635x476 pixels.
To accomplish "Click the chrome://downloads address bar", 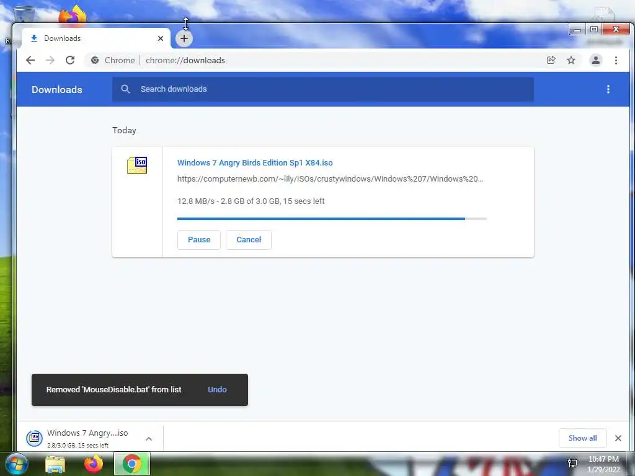I will (185, 60).
